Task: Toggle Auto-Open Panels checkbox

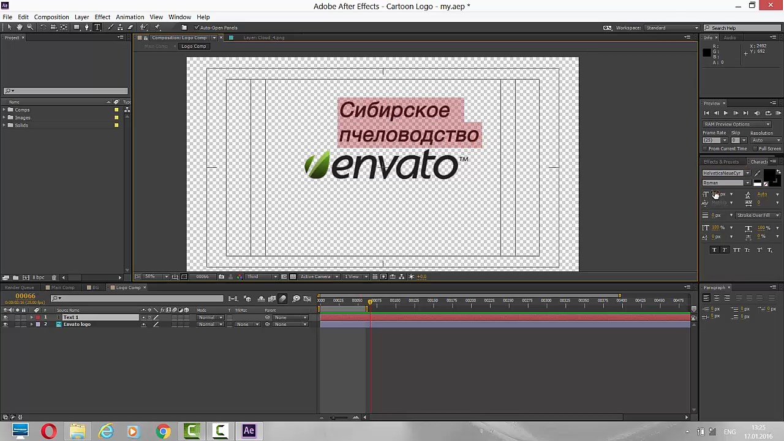Action: (x=197, y=28)
